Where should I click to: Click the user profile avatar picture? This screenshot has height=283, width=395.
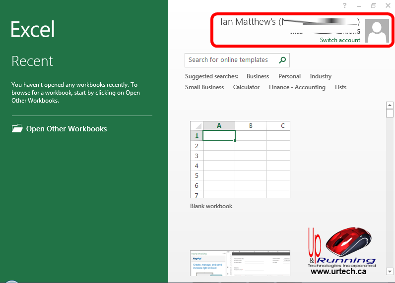[377, 31]
